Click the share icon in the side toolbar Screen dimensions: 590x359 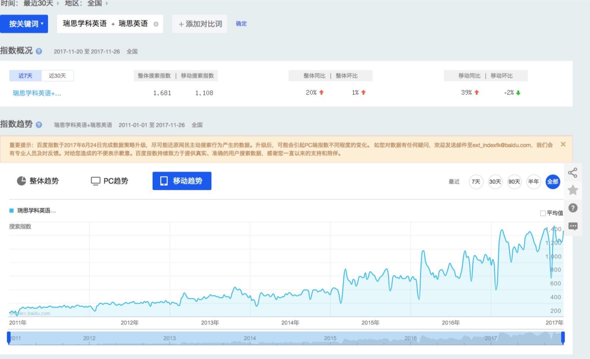pos(573,173)
